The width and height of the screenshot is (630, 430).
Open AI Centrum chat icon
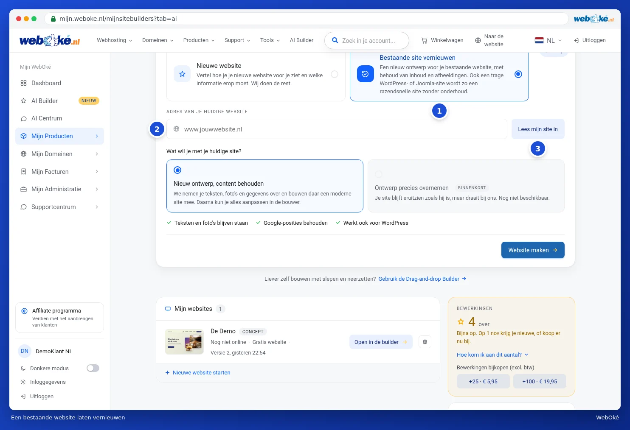point(24,119)
